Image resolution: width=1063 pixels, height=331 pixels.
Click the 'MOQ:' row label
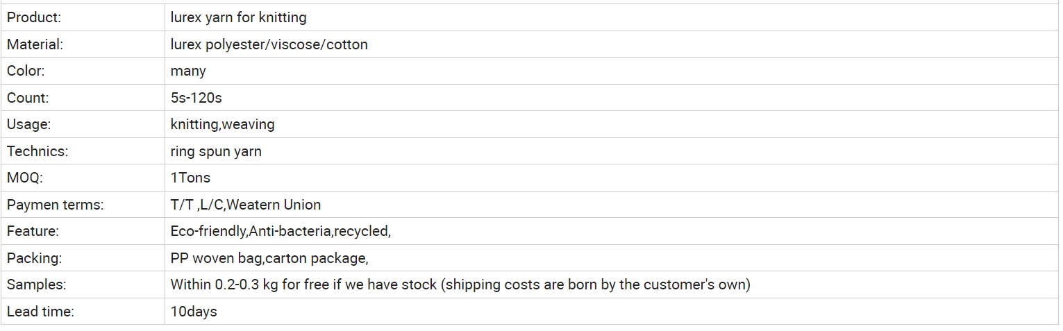point(25,178)
